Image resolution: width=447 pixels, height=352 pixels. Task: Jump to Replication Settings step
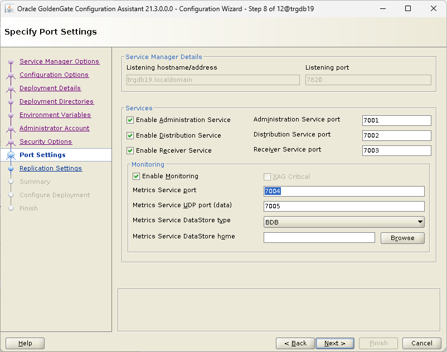[51, 168]
